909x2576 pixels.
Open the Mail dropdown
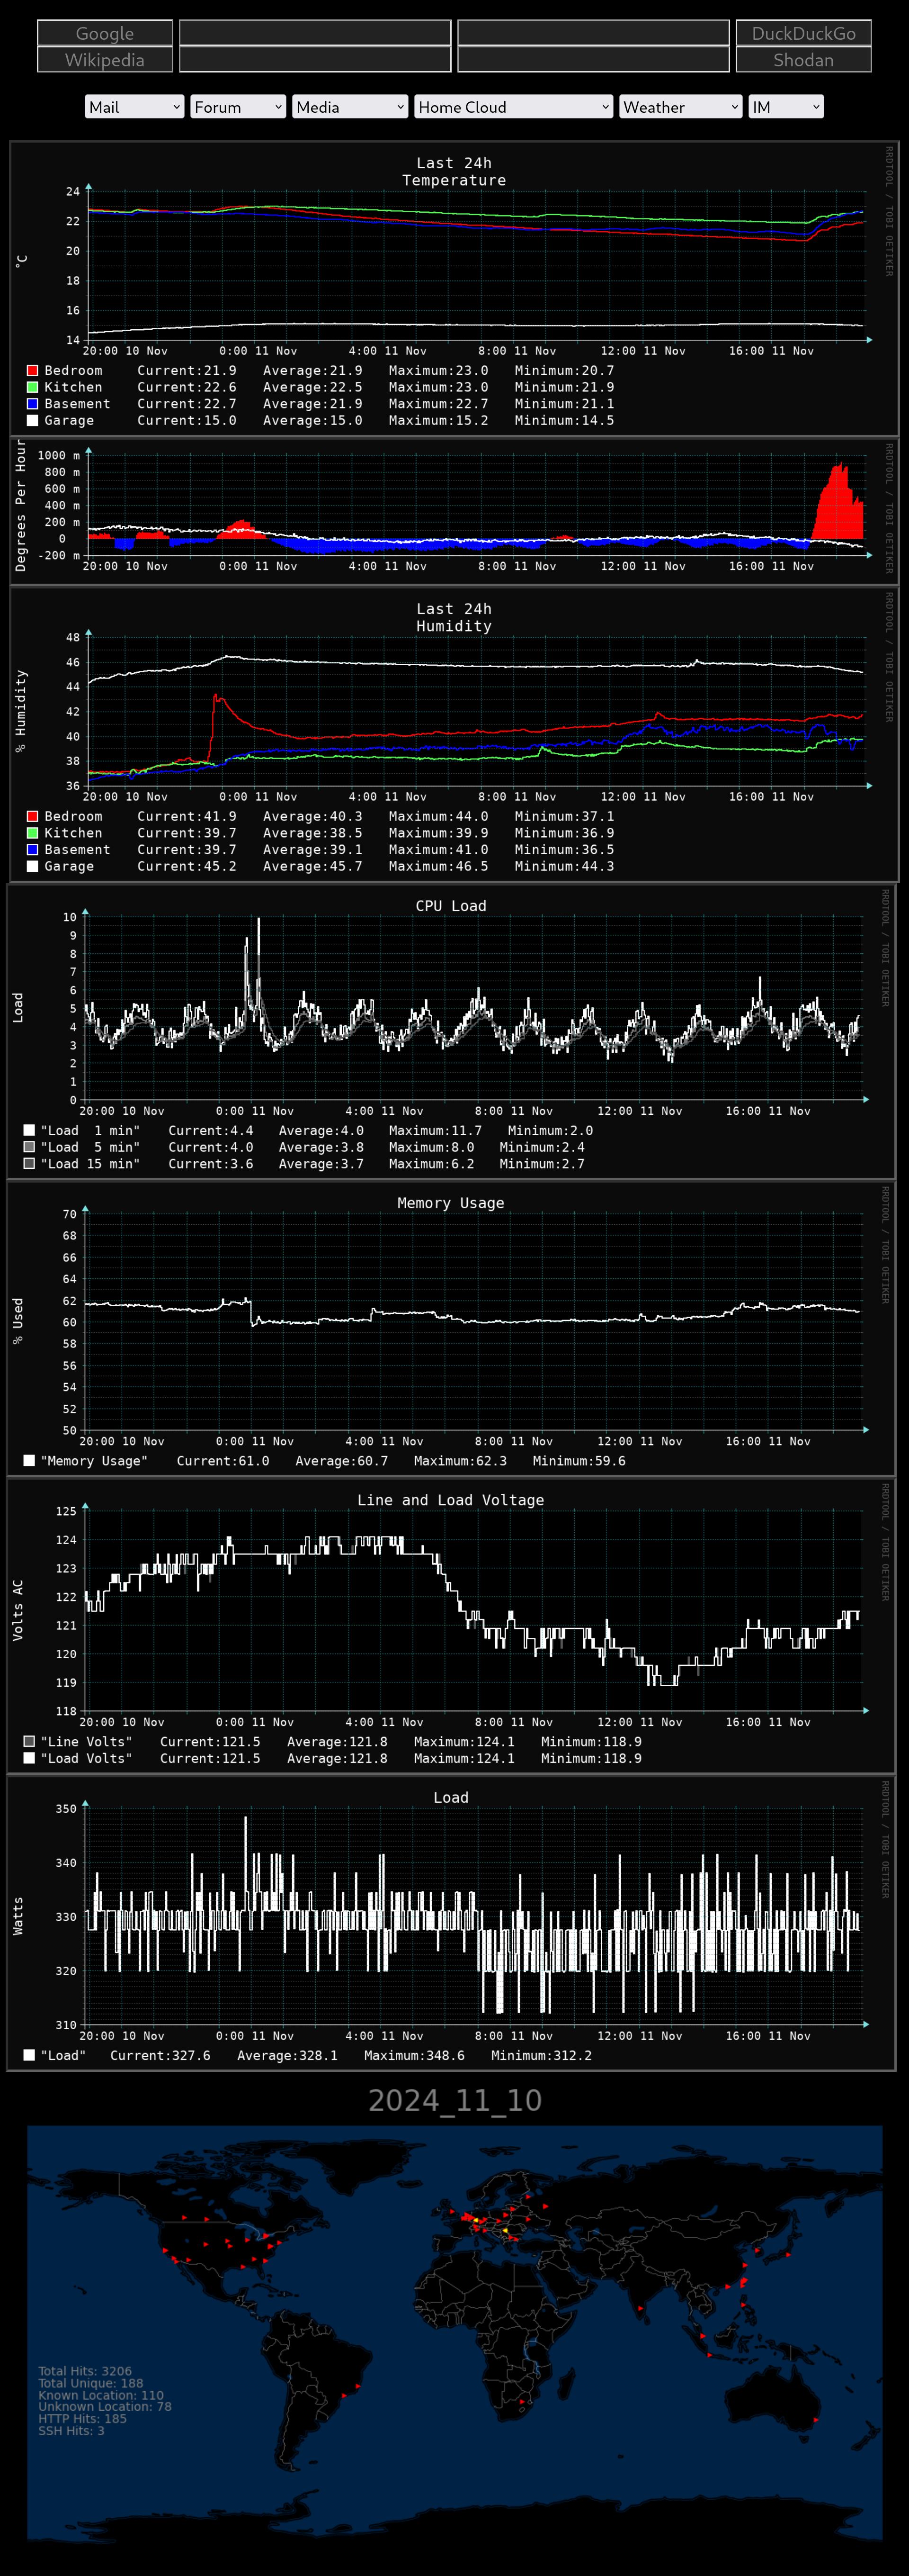click(135, 107)
